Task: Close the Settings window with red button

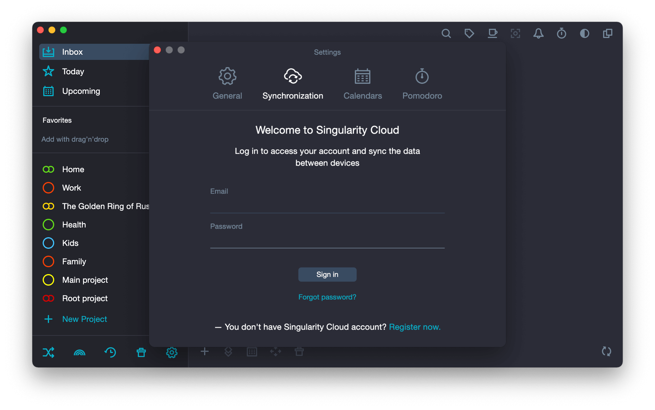Action: point(157,50)
